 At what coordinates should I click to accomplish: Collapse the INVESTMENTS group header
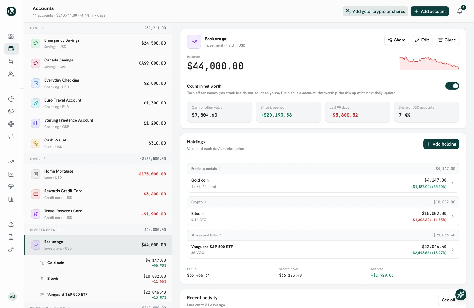click(98, 230)
